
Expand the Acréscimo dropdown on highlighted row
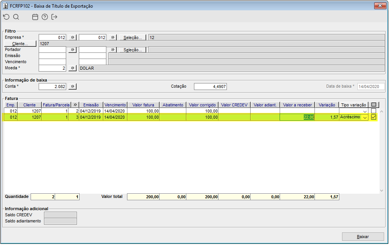(365, 117)
